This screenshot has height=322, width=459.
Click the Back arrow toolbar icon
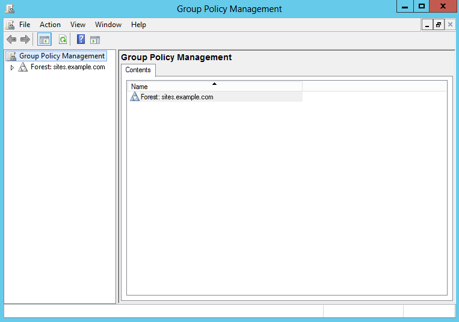pos(11,40)
